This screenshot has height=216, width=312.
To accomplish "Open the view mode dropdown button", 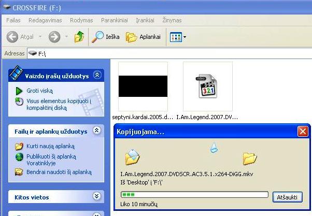I will click(178, 37).
